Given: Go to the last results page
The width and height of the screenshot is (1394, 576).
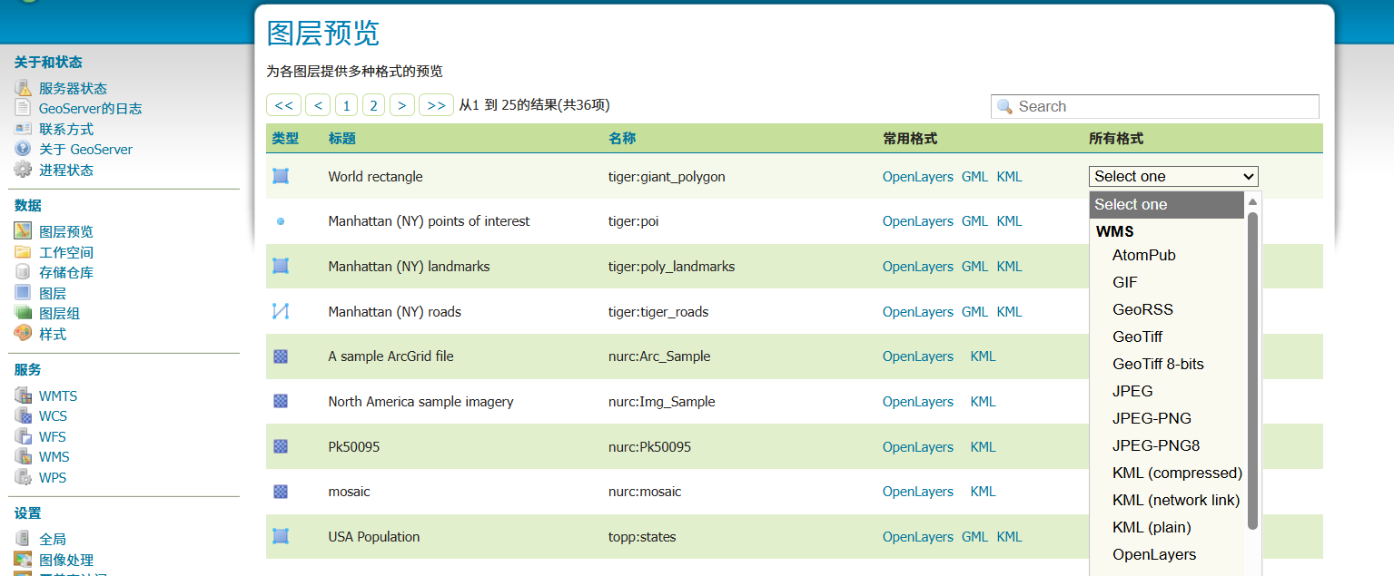Looking at the screenshot, I should click(436, 105).
